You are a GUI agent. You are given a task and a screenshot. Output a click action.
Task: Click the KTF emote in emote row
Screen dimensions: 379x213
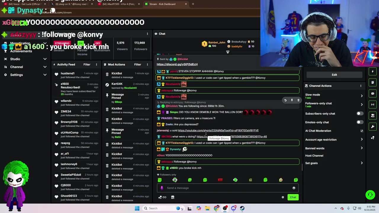tap(220, 180)
